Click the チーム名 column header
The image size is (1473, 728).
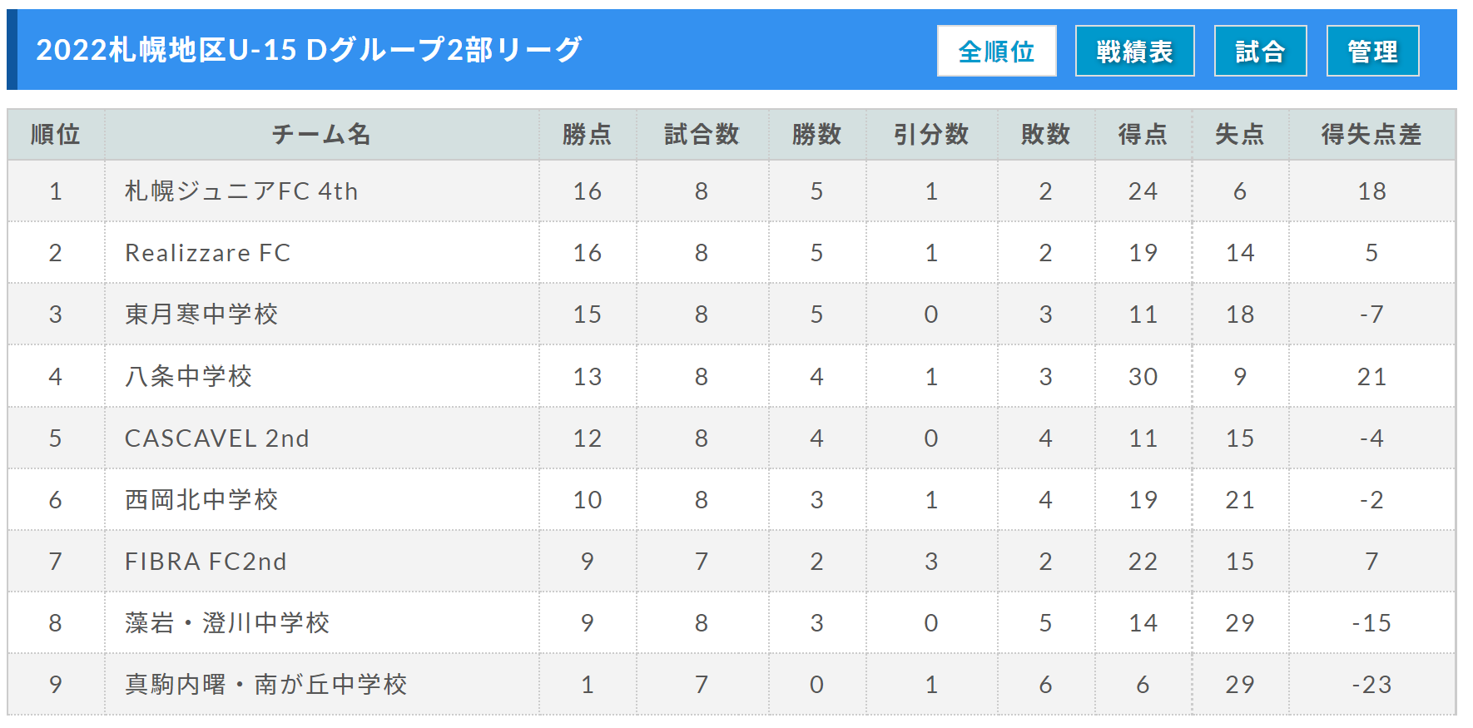(321, 134)
